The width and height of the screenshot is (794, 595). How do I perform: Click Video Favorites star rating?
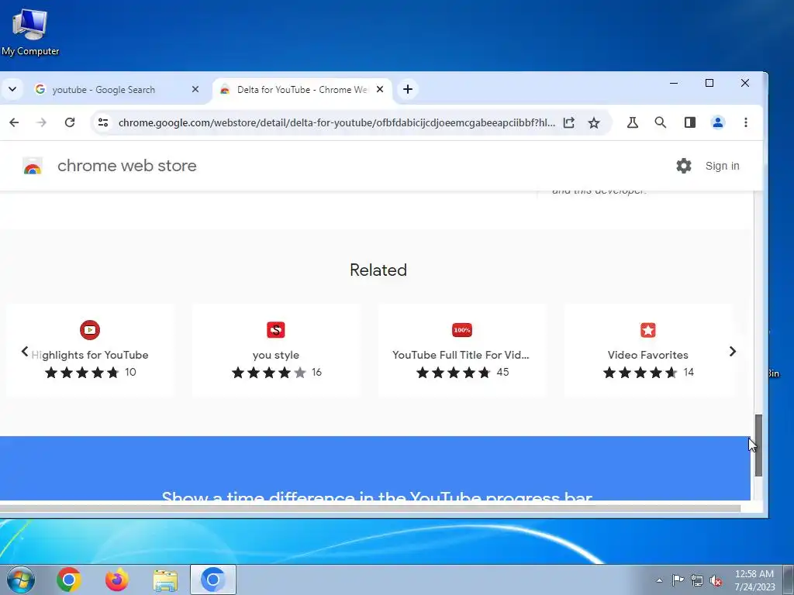click(640, 373)
